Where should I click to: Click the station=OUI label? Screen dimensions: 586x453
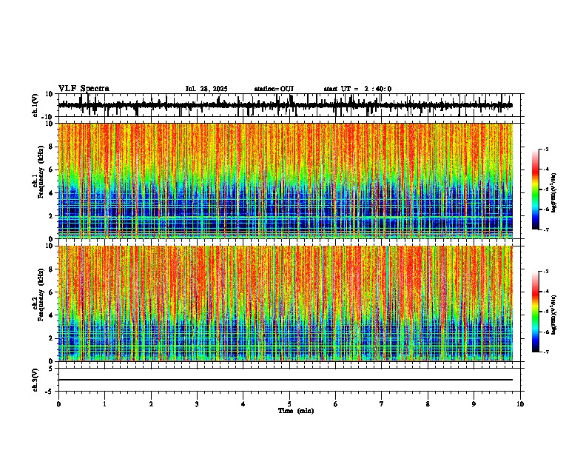tap(274, 89)
